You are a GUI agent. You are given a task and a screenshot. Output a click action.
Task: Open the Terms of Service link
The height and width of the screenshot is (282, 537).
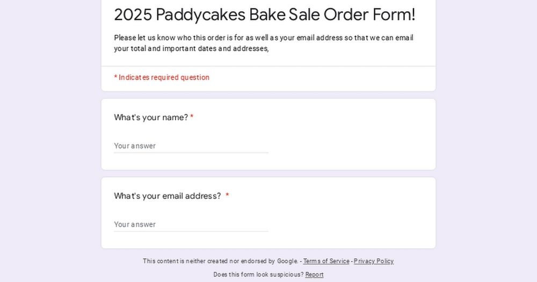pyautogui.click(x=326, y=261)
